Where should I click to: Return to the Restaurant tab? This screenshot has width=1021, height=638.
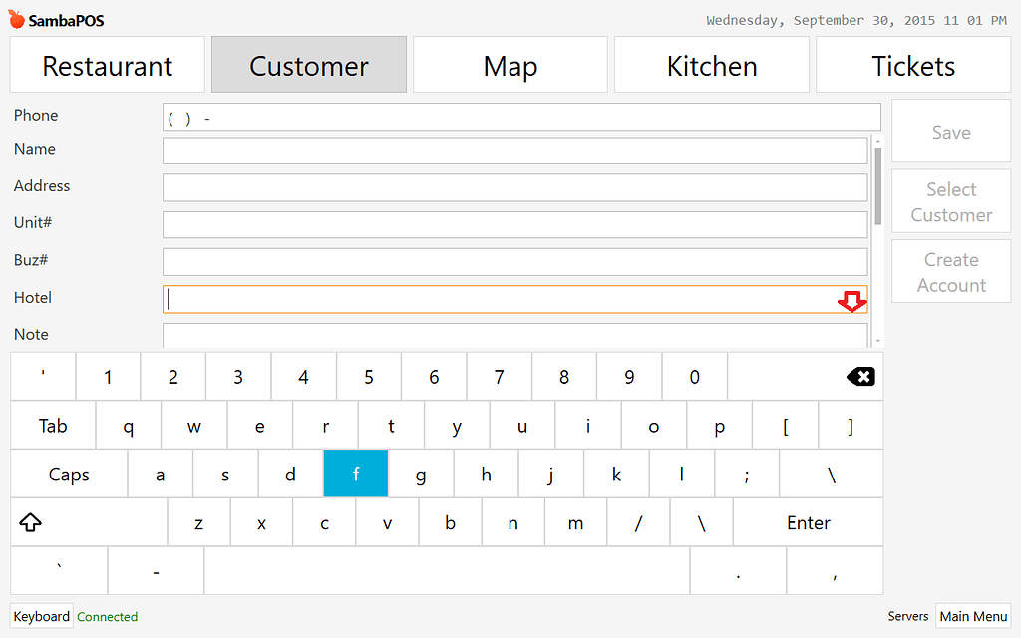point(107,65)
